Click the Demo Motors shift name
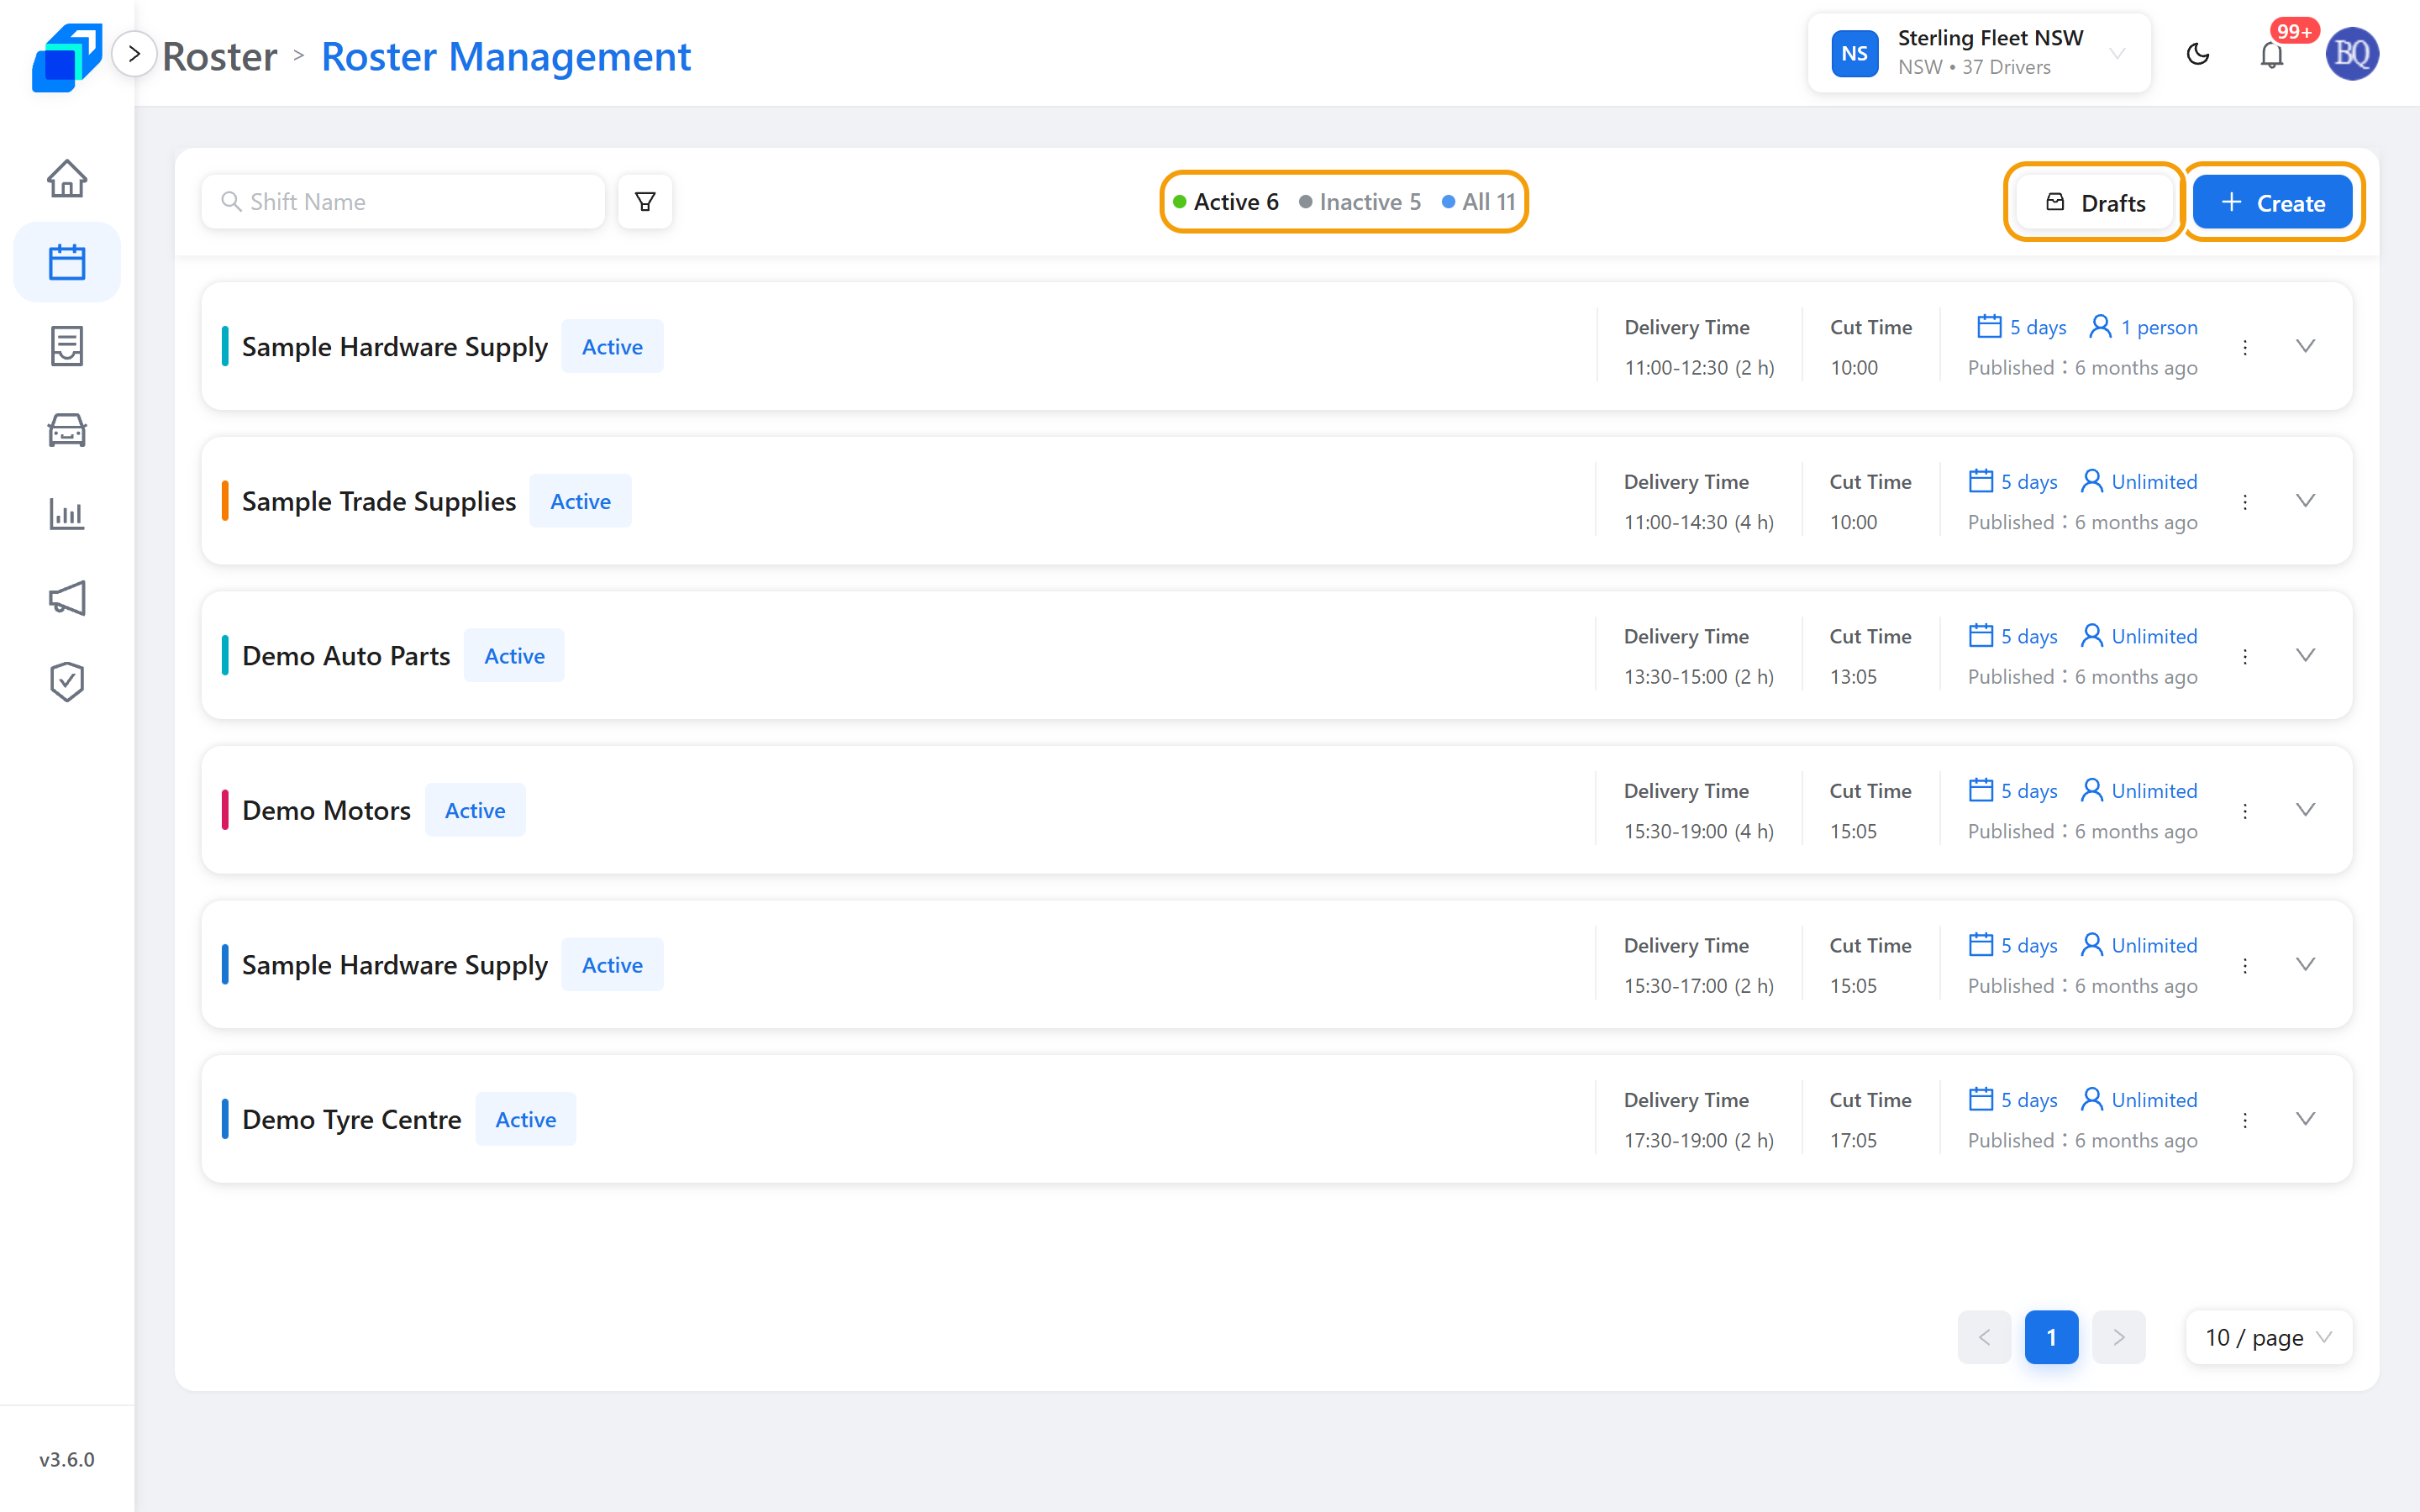The height and width of the screenshot is (1512, 2420). (326, 810)
